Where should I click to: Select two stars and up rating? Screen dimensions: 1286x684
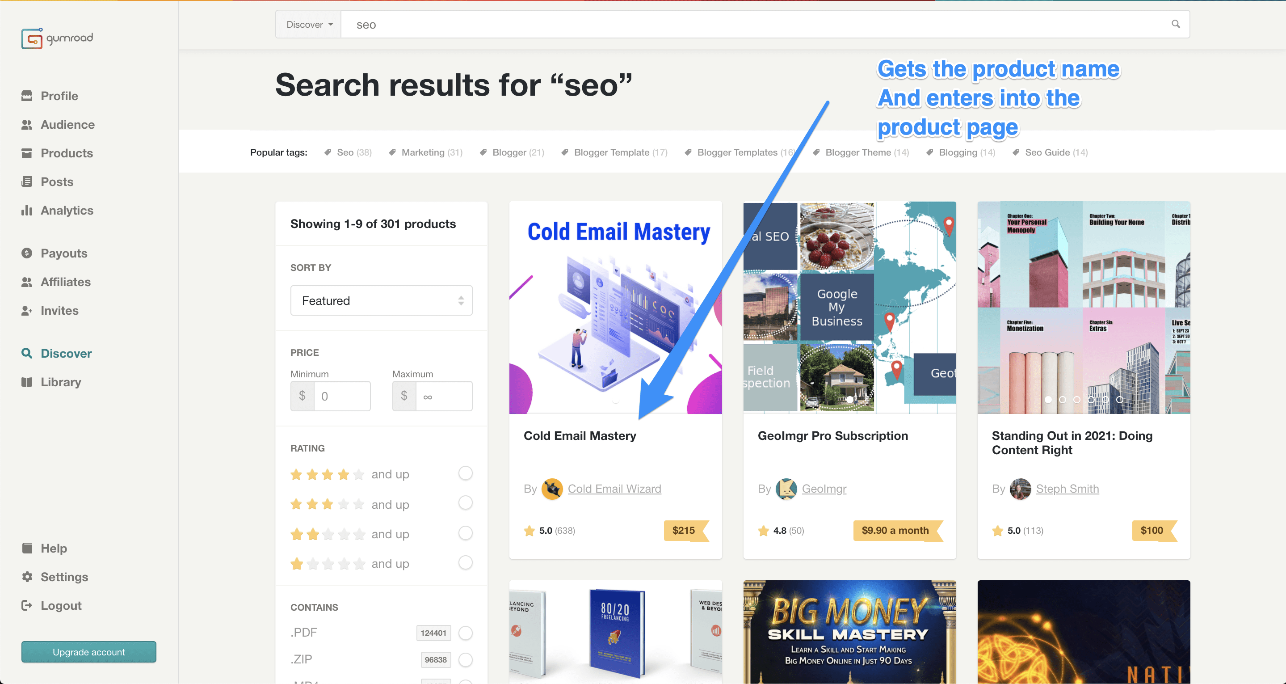tap(465, 533)
